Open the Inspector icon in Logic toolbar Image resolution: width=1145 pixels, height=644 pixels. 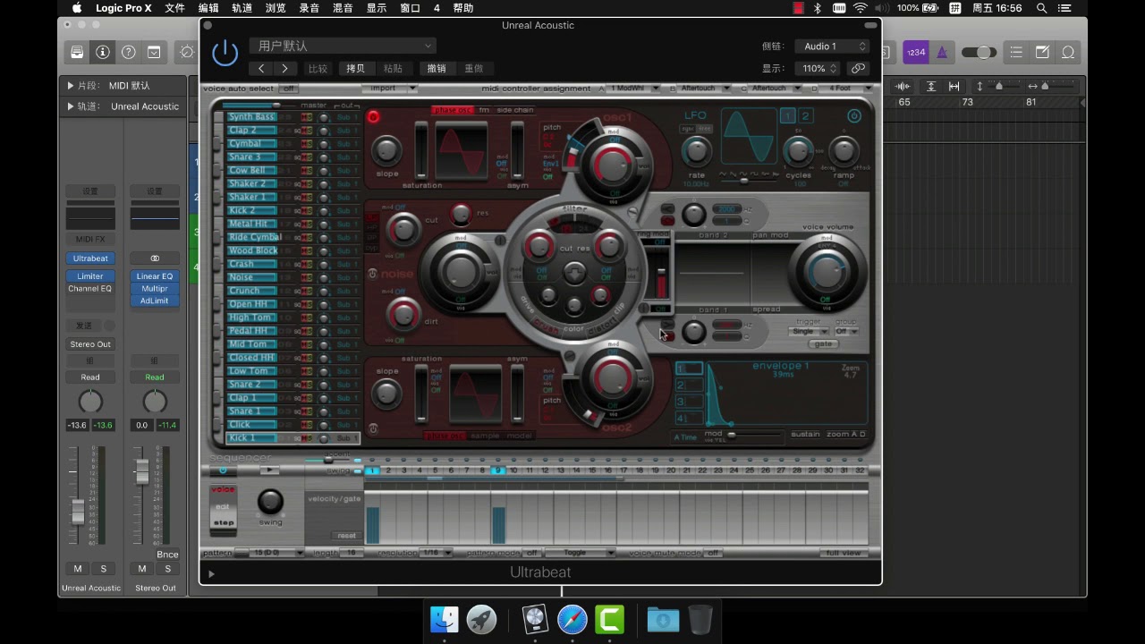click(x=103, y=52)
